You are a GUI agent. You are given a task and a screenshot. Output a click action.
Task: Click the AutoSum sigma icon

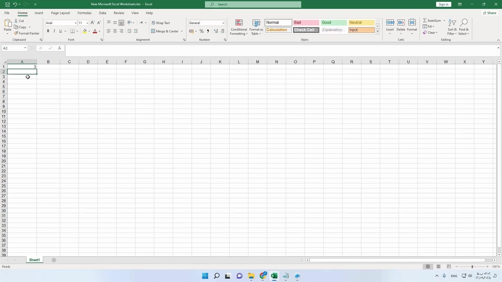click(x=425, y=20)
